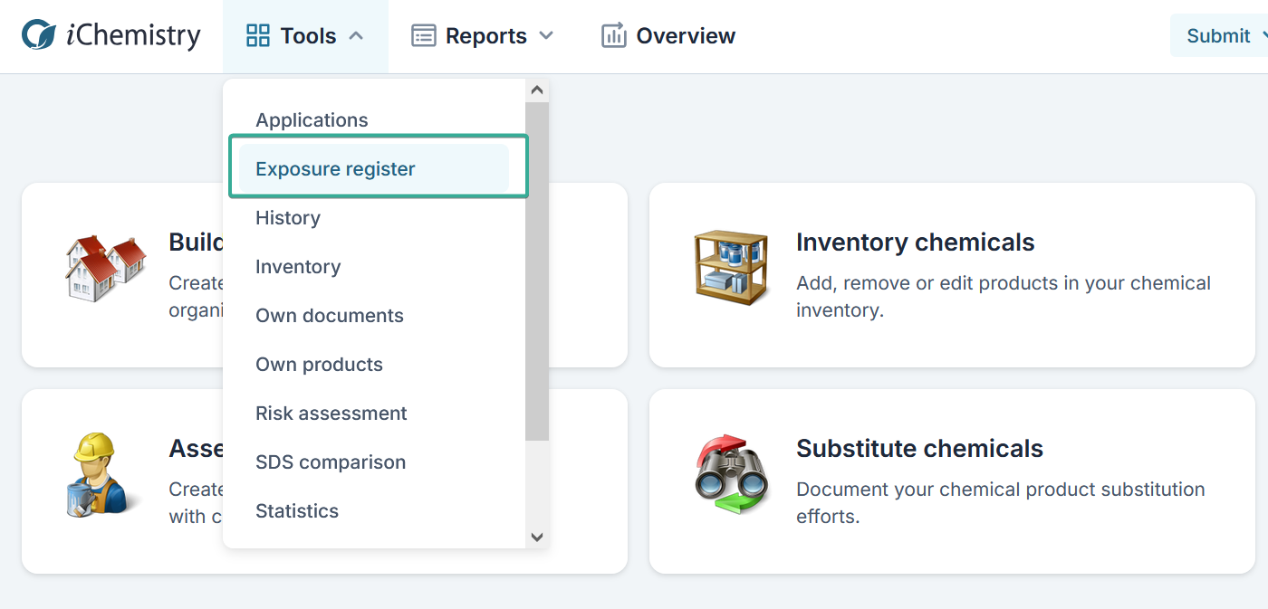Open SDS comparison from the menu
Image resolution: width=1268 pixels, height=609 pixels.
(x=331, y=462)
